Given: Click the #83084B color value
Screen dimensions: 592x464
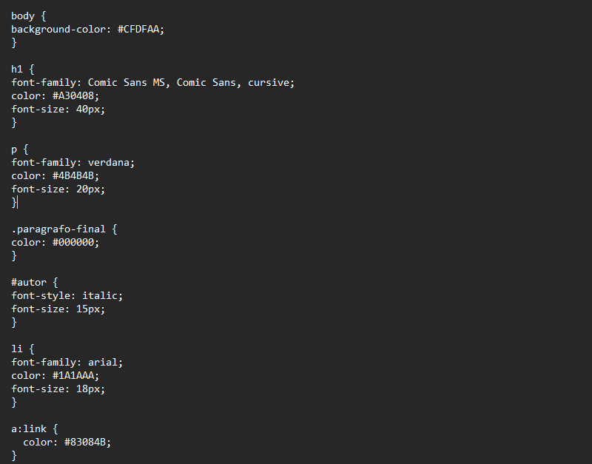Looking at the screenshot, I should (85, 442).
